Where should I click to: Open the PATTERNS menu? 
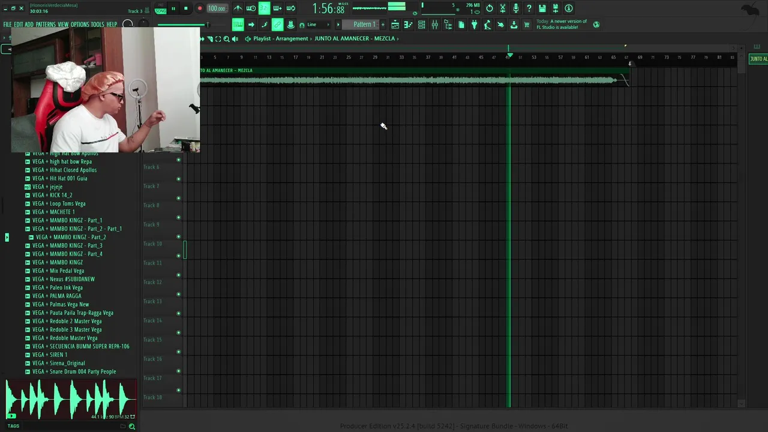coord(46,25)
